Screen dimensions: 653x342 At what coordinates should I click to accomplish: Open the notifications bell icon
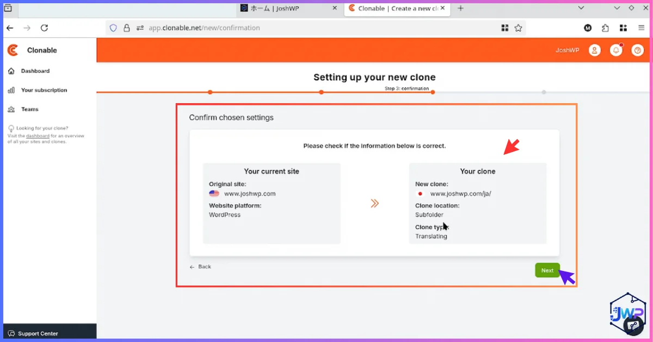(617, 50)
